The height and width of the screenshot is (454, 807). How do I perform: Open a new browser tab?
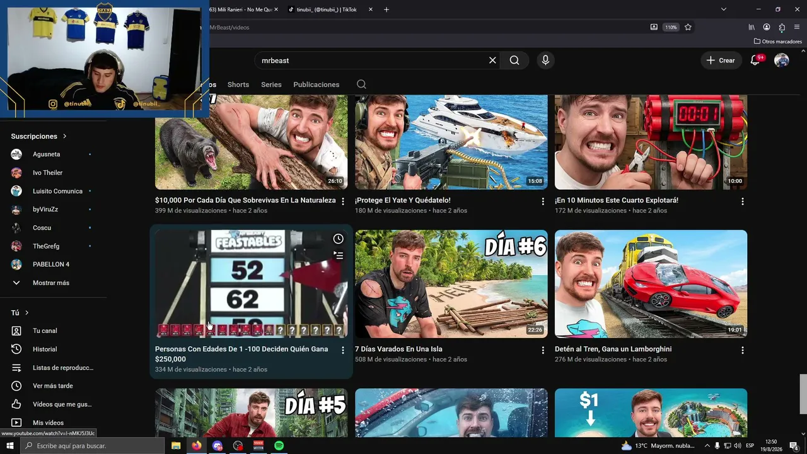point(386,9)
